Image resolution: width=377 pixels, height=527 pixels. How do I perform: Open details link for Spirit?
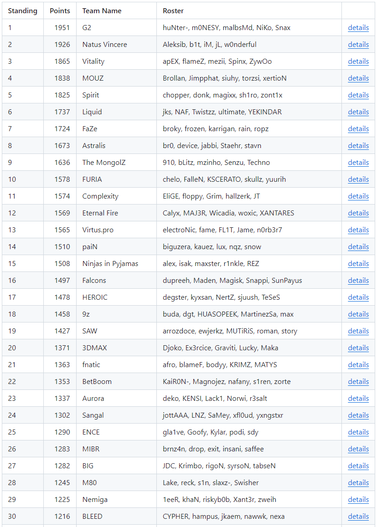pyautogui.click(x=358, y=95)
